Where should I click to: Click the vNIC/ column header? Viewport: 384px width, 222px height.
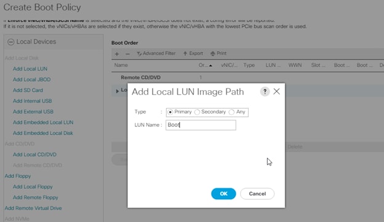(x=229, y=66)
